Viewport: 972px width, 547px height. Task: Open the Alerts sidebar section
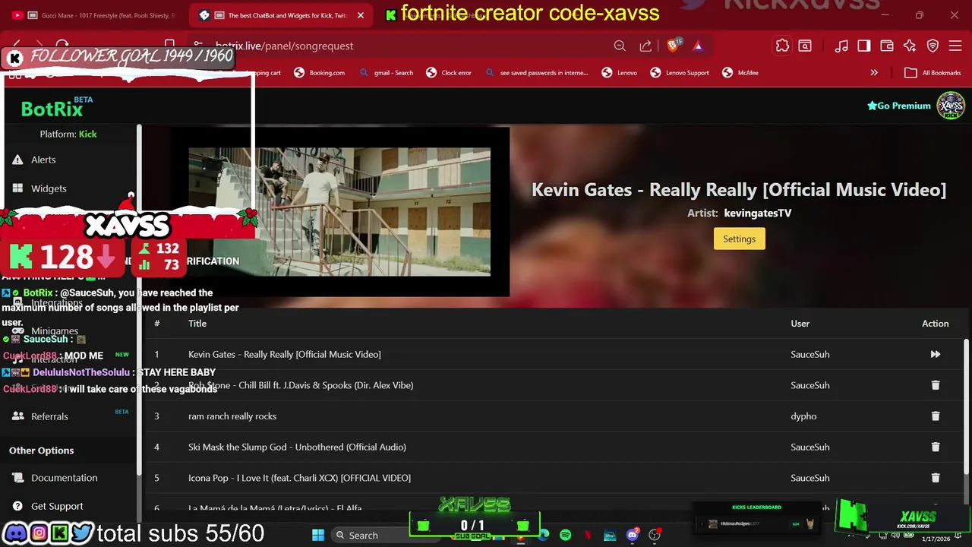[x=43, y=160]
